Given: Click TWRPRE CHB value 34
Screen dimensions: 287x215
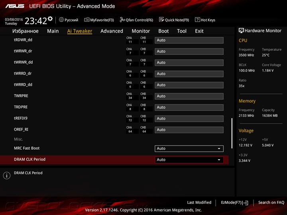Looking at the screenshot, I should 144,98.
